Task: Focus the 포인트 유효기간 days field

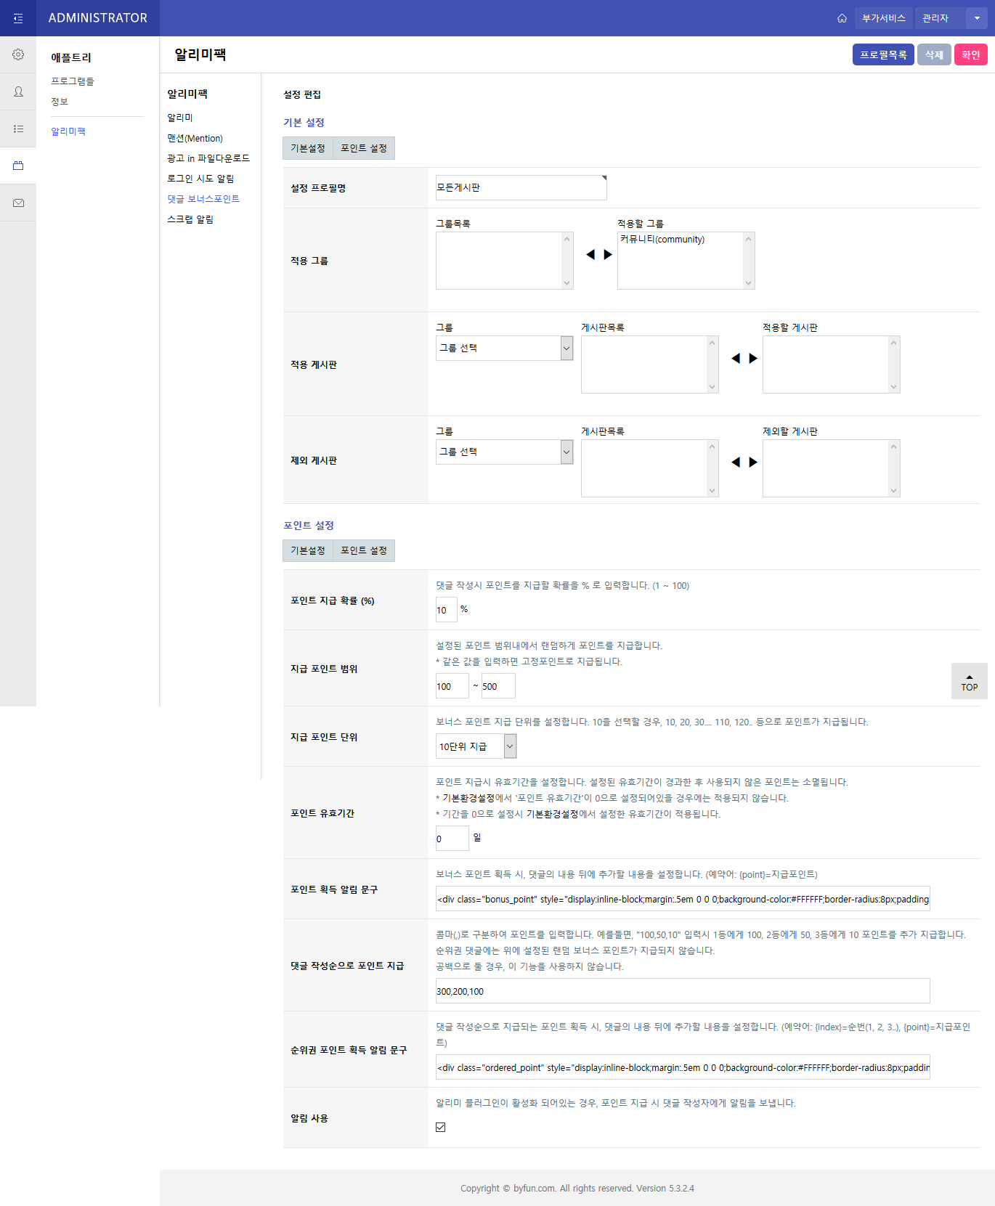Action: point(452,839)
